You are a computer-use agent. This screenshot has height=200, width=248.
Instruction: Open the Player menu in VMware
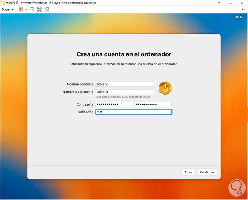7,10
